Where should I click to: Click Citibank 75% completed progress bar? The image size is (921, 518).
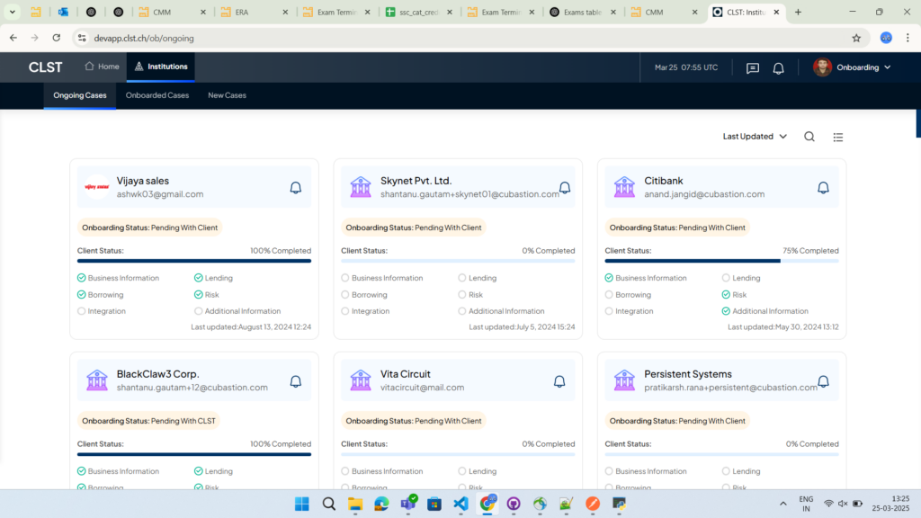point(722,261)
